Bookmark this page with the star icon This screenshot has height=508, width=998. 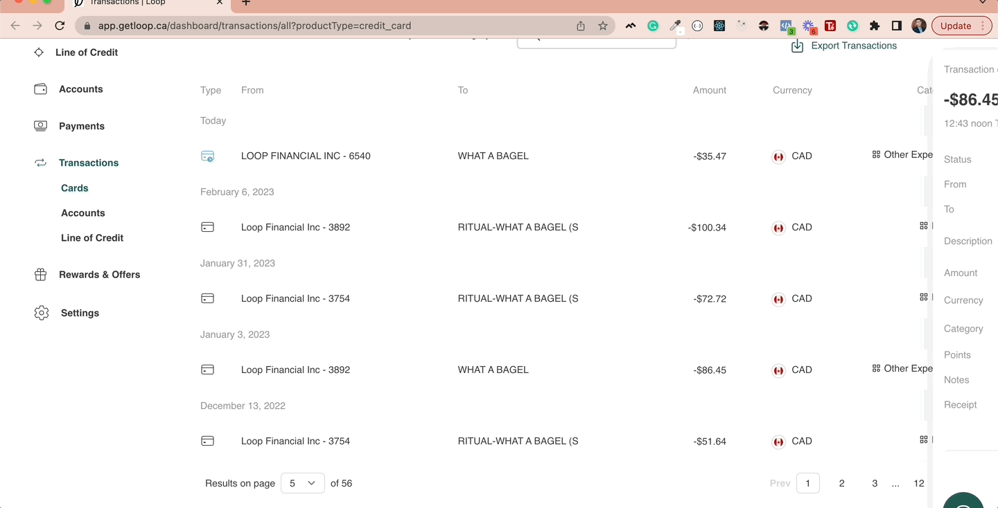tap(603, 26)
